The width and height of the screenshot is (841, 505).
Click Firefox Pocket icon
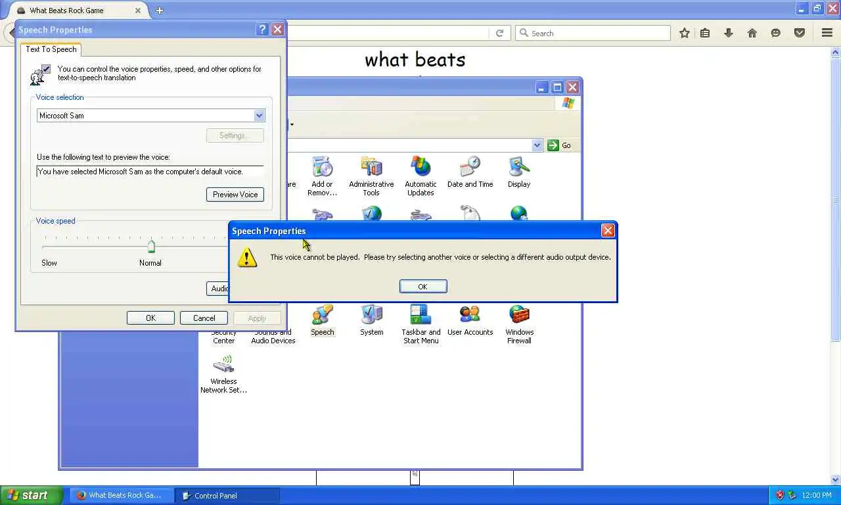(x=799, y=33)
